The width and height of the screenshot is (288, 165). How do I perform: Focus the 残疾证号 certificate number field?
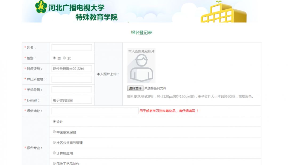72,69
